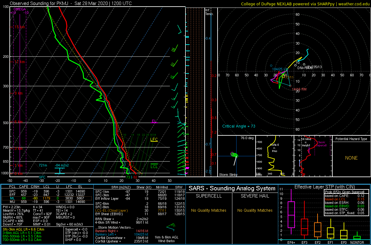Select the Storm Slinky panel label
The height and width of the screenshot is (245, 371).
click(228, 175)
